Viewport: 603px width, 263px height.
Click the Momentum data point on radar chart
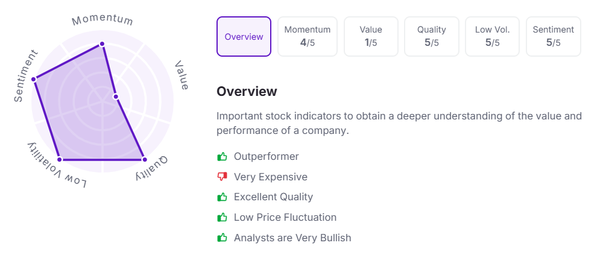(x=102, y=43)
